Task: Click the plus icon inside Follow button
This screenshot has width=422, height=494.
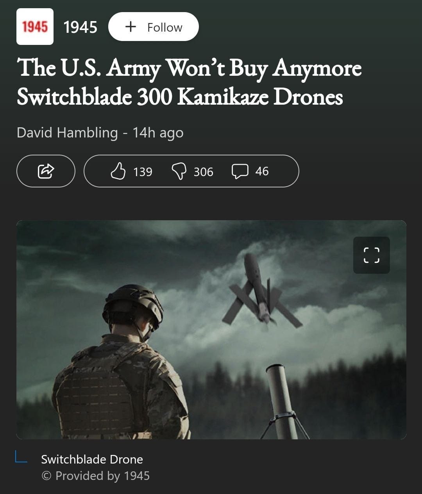Action: pyautogui.click(x=131, y=27)
